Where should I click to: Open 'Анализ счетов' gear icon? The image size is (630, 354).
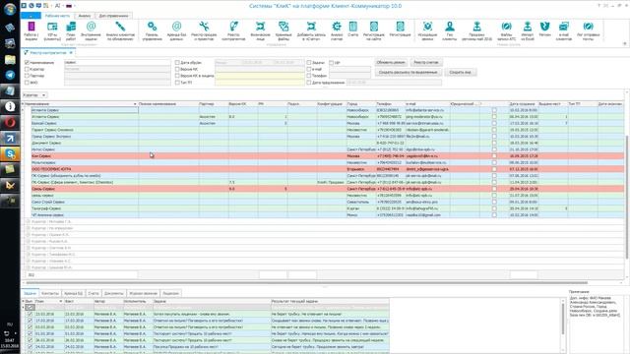point(337,30)
